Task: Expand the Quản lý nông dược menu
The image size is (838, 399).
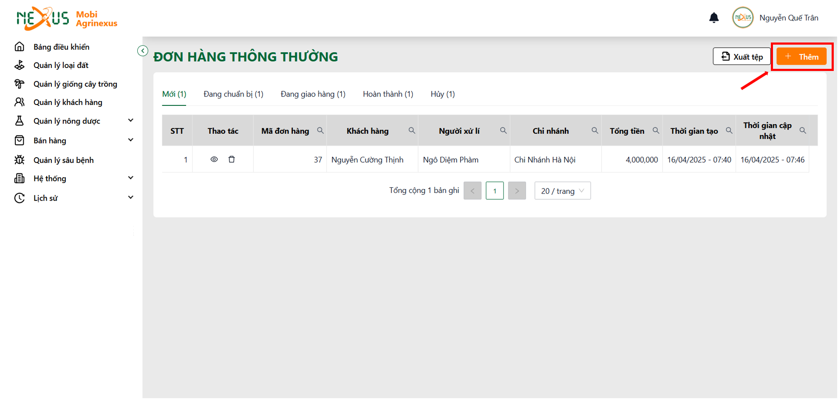Action: (131, 121)
